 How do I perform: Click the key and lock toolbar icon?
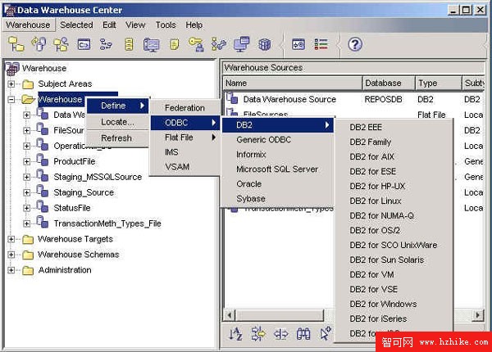point(197,44)
